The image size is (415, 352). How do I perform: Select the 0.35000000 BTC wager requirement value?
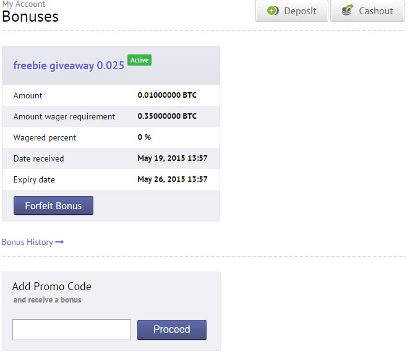[167, 116]
